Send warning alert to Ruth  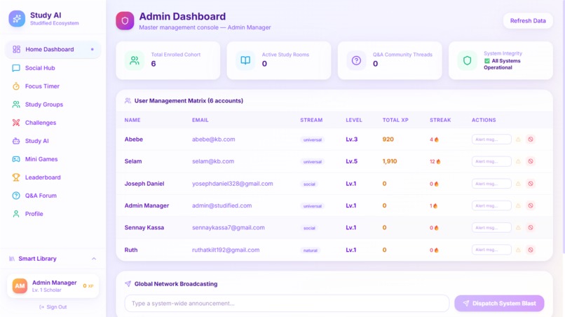tap(518, 250)
